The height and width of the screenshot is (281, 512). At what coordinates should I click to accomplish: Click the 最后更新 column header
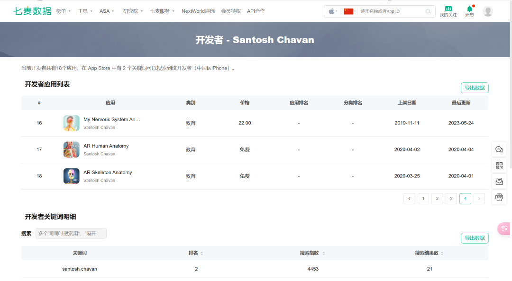461,103
